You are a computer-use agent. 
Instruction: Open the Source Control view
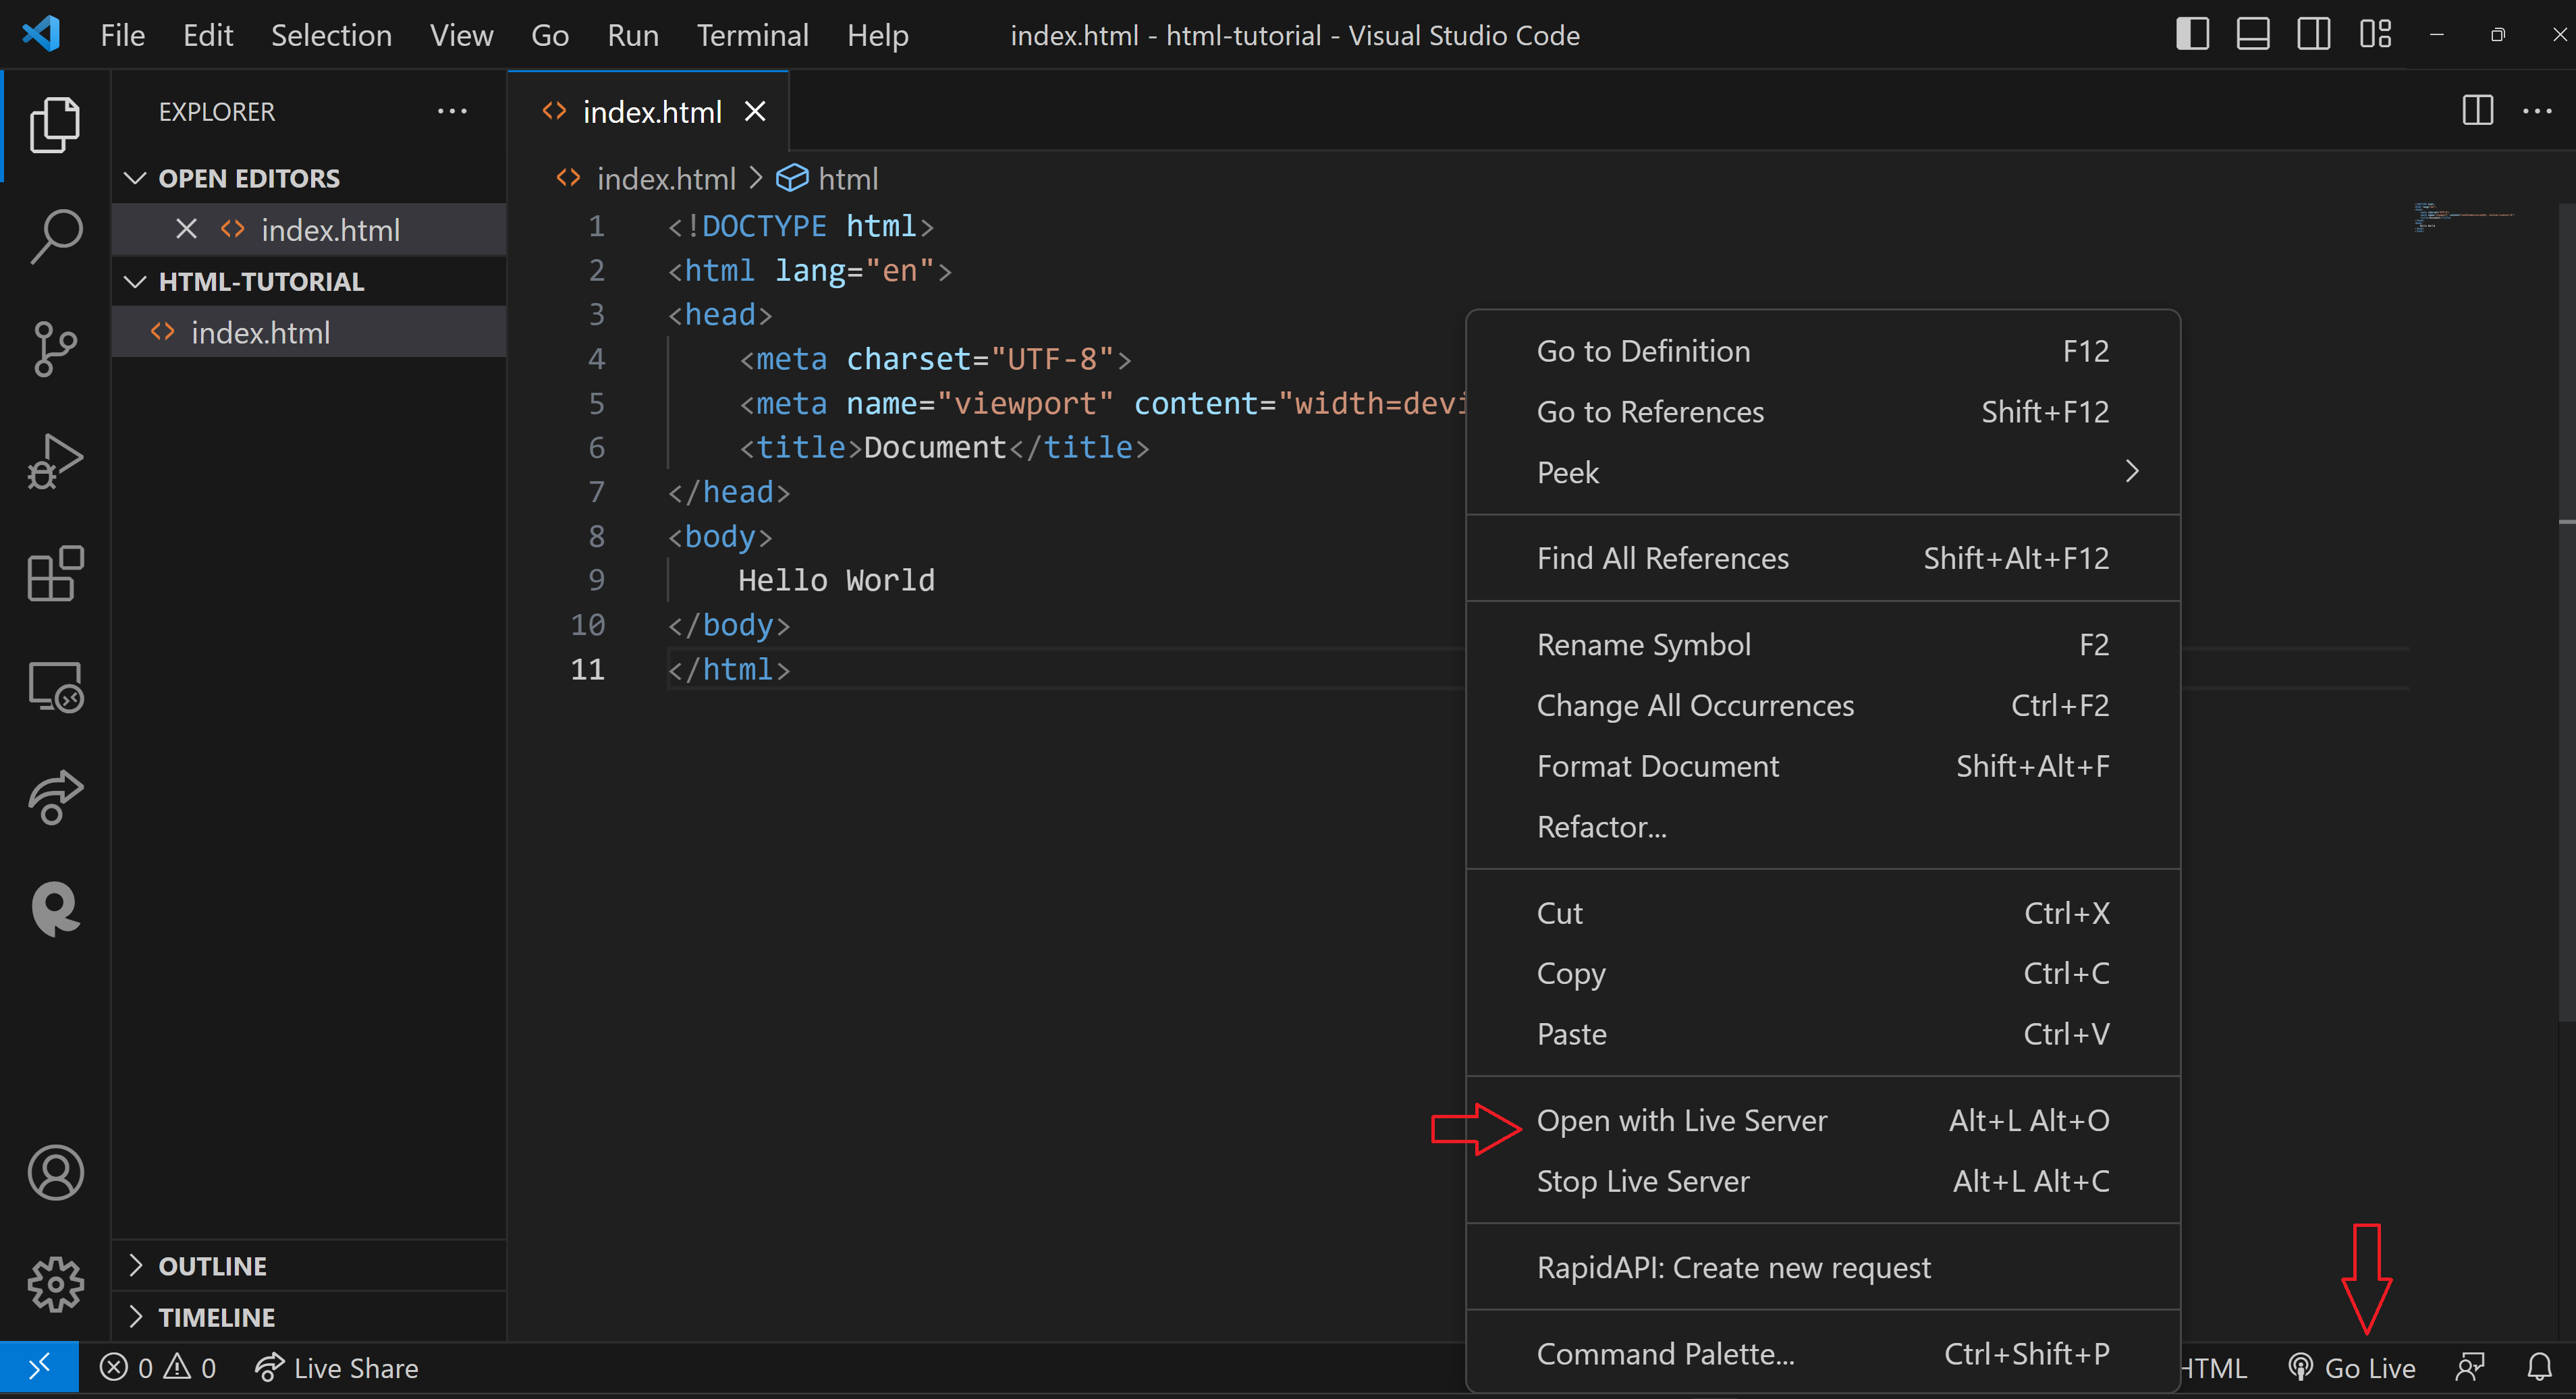tap(55, 349)
